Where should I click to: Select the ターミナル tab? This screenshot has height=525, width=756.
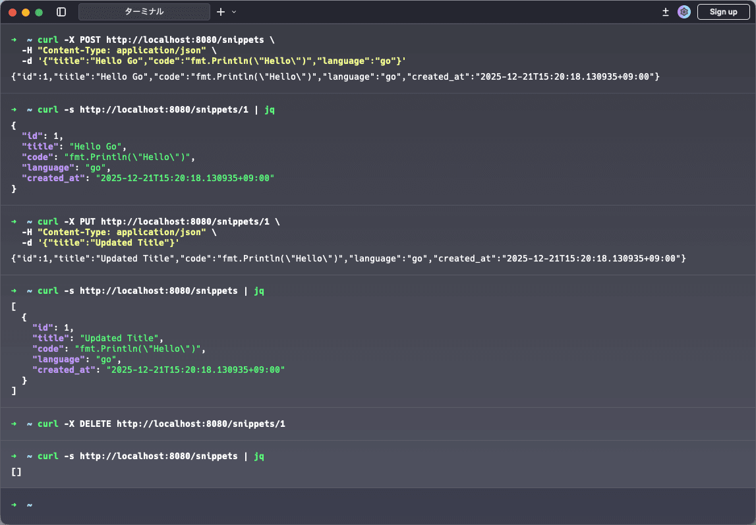[144, 12]
